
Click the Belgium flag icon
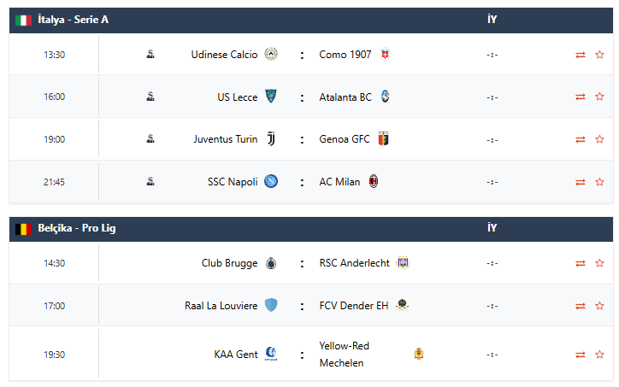coord(23,229)
